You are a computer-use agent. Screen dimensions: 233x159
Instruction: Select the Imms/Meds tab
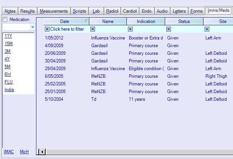click(x=218, y=11)
